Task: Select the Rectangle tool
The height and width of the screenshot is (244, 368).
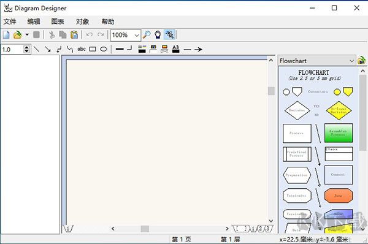Action: pyautogui.click(x=93, y=49)
